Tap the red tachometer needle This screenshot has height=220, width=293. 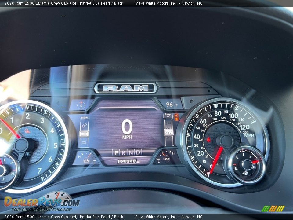click(x=10, y=129)
